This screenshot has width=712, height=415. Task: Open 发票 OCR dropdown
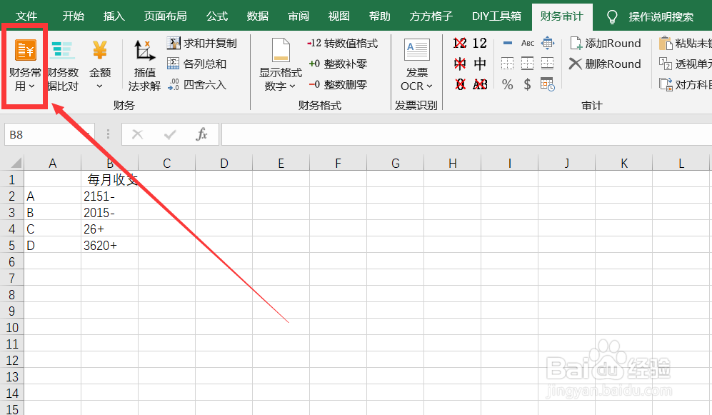click(416, 66)
